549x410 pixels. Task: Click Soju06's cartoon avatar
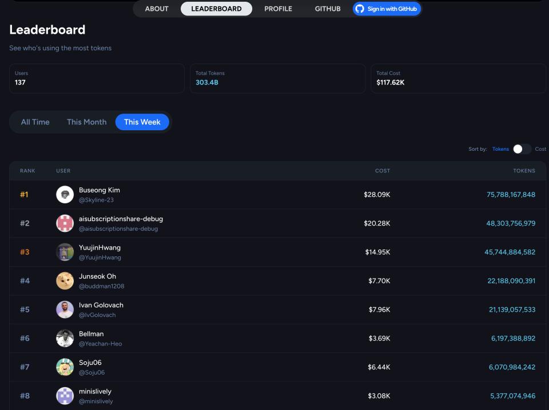pyautogui.click(x=65, y=367)
